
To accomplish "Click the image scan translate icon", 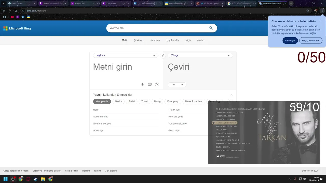I will pos(157,84).
